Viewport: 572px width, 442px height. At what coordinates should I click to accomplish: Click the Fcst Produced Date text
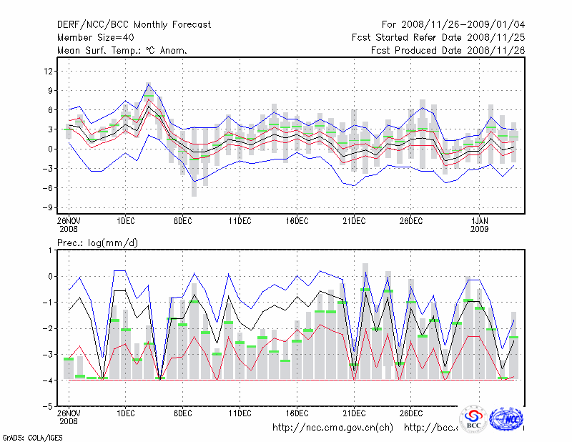pyautogui.click(x=447, y=50)
